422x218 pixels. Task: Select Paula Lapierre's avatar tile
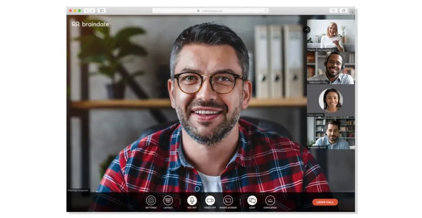331,101
